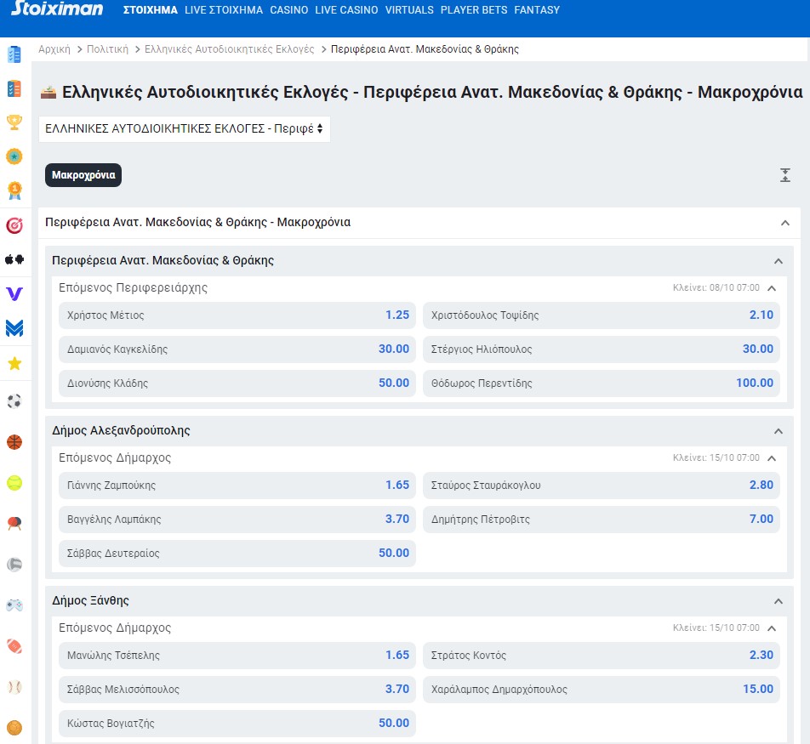
Task: Switch to the LIVE CASINO menu item
Action: [346, 10]
